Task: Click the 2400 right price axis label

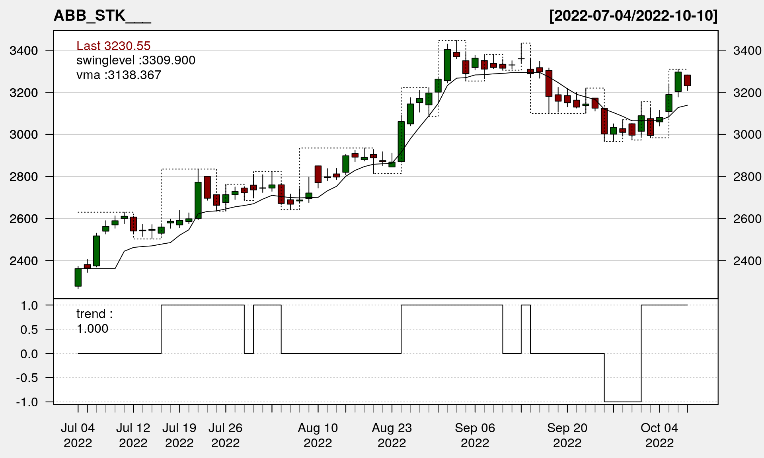Action: click(747, 261)
